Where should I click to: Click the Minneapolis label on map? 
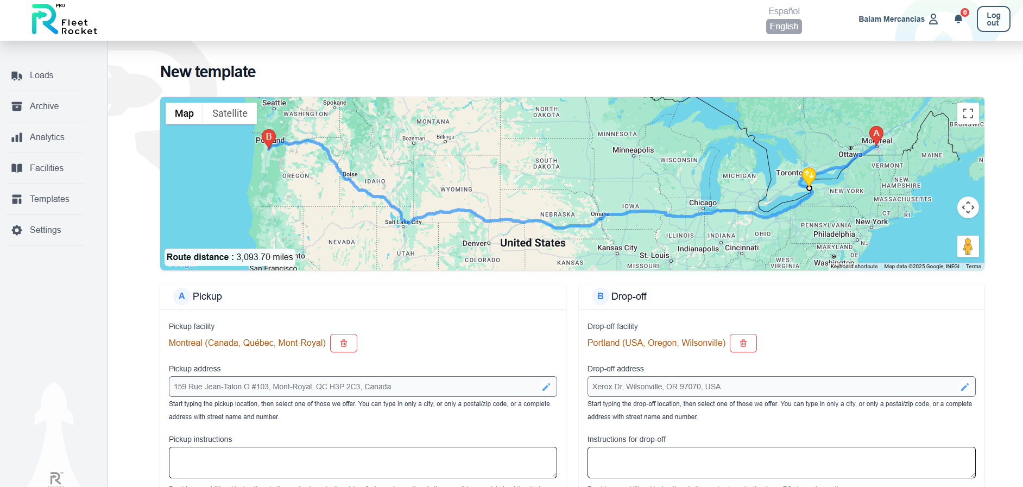coord(633,150)
